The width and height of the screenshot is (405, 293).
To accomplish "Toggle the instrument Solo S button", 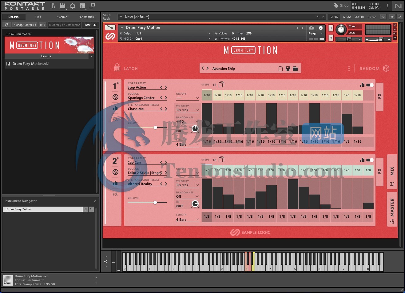I will 331,28.
